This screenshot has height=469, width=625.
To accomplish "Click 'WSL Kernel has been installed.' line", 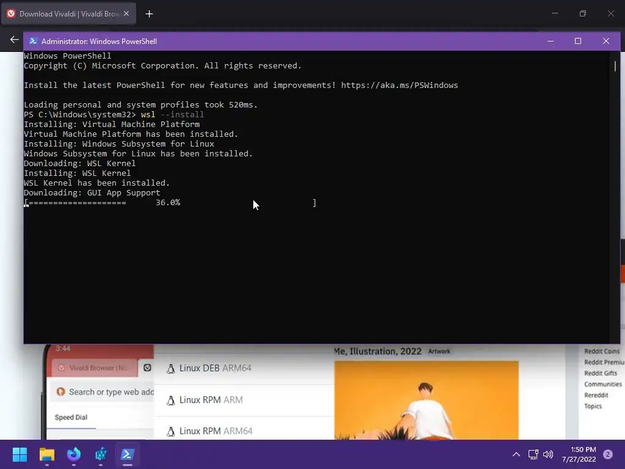I will point(97,183).
